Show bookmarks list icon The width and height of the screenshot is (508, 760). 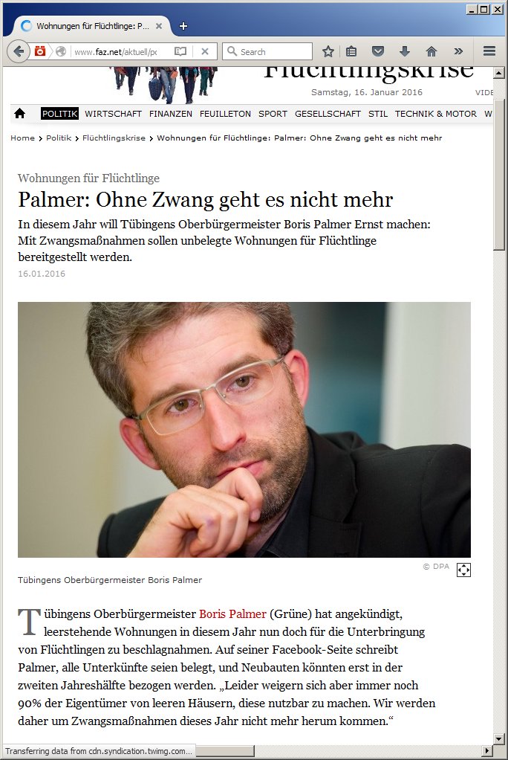[x=351, y=51]
